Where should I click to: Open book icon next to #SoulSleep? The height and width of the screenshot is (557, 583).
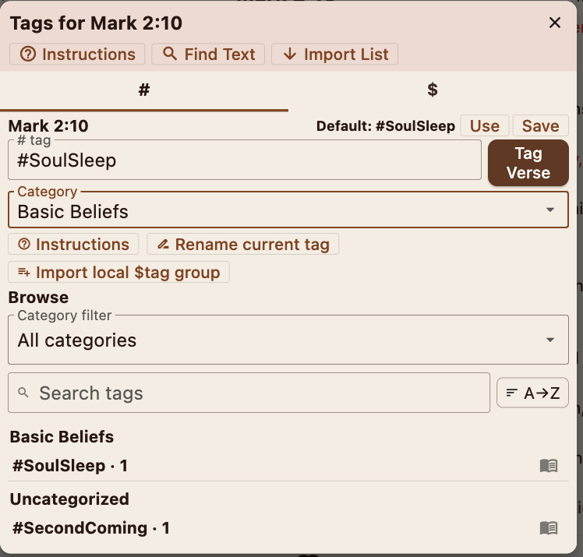pyautogui.click(x=549, y=466)
